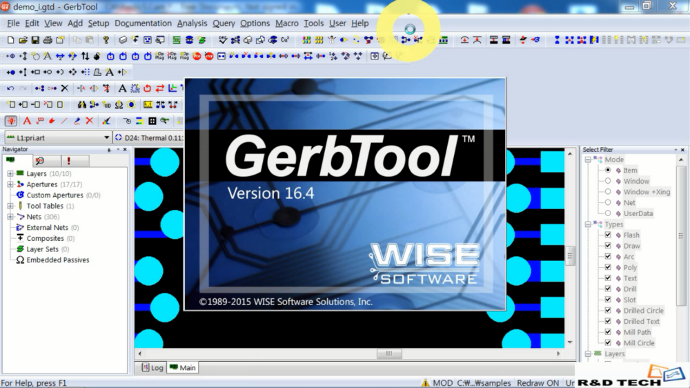The height and width of the screenshot is (388, 690).
Task: Collapse the Mode group in Select Filter
Action: pyautogui.click(x=588, y=159)
